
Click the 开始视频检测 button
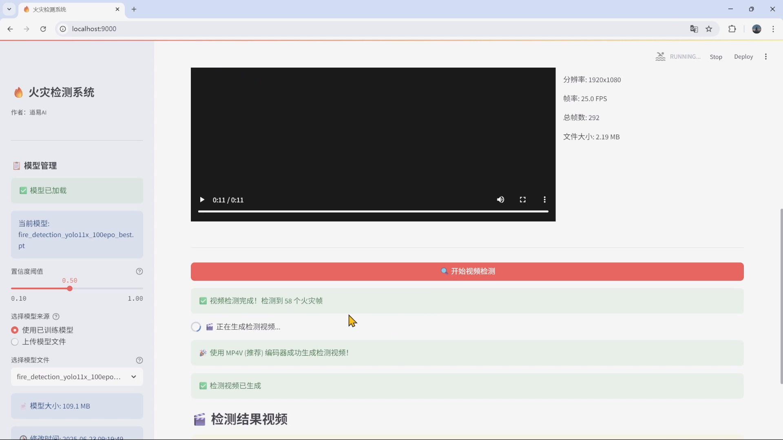tap(467, 271)
